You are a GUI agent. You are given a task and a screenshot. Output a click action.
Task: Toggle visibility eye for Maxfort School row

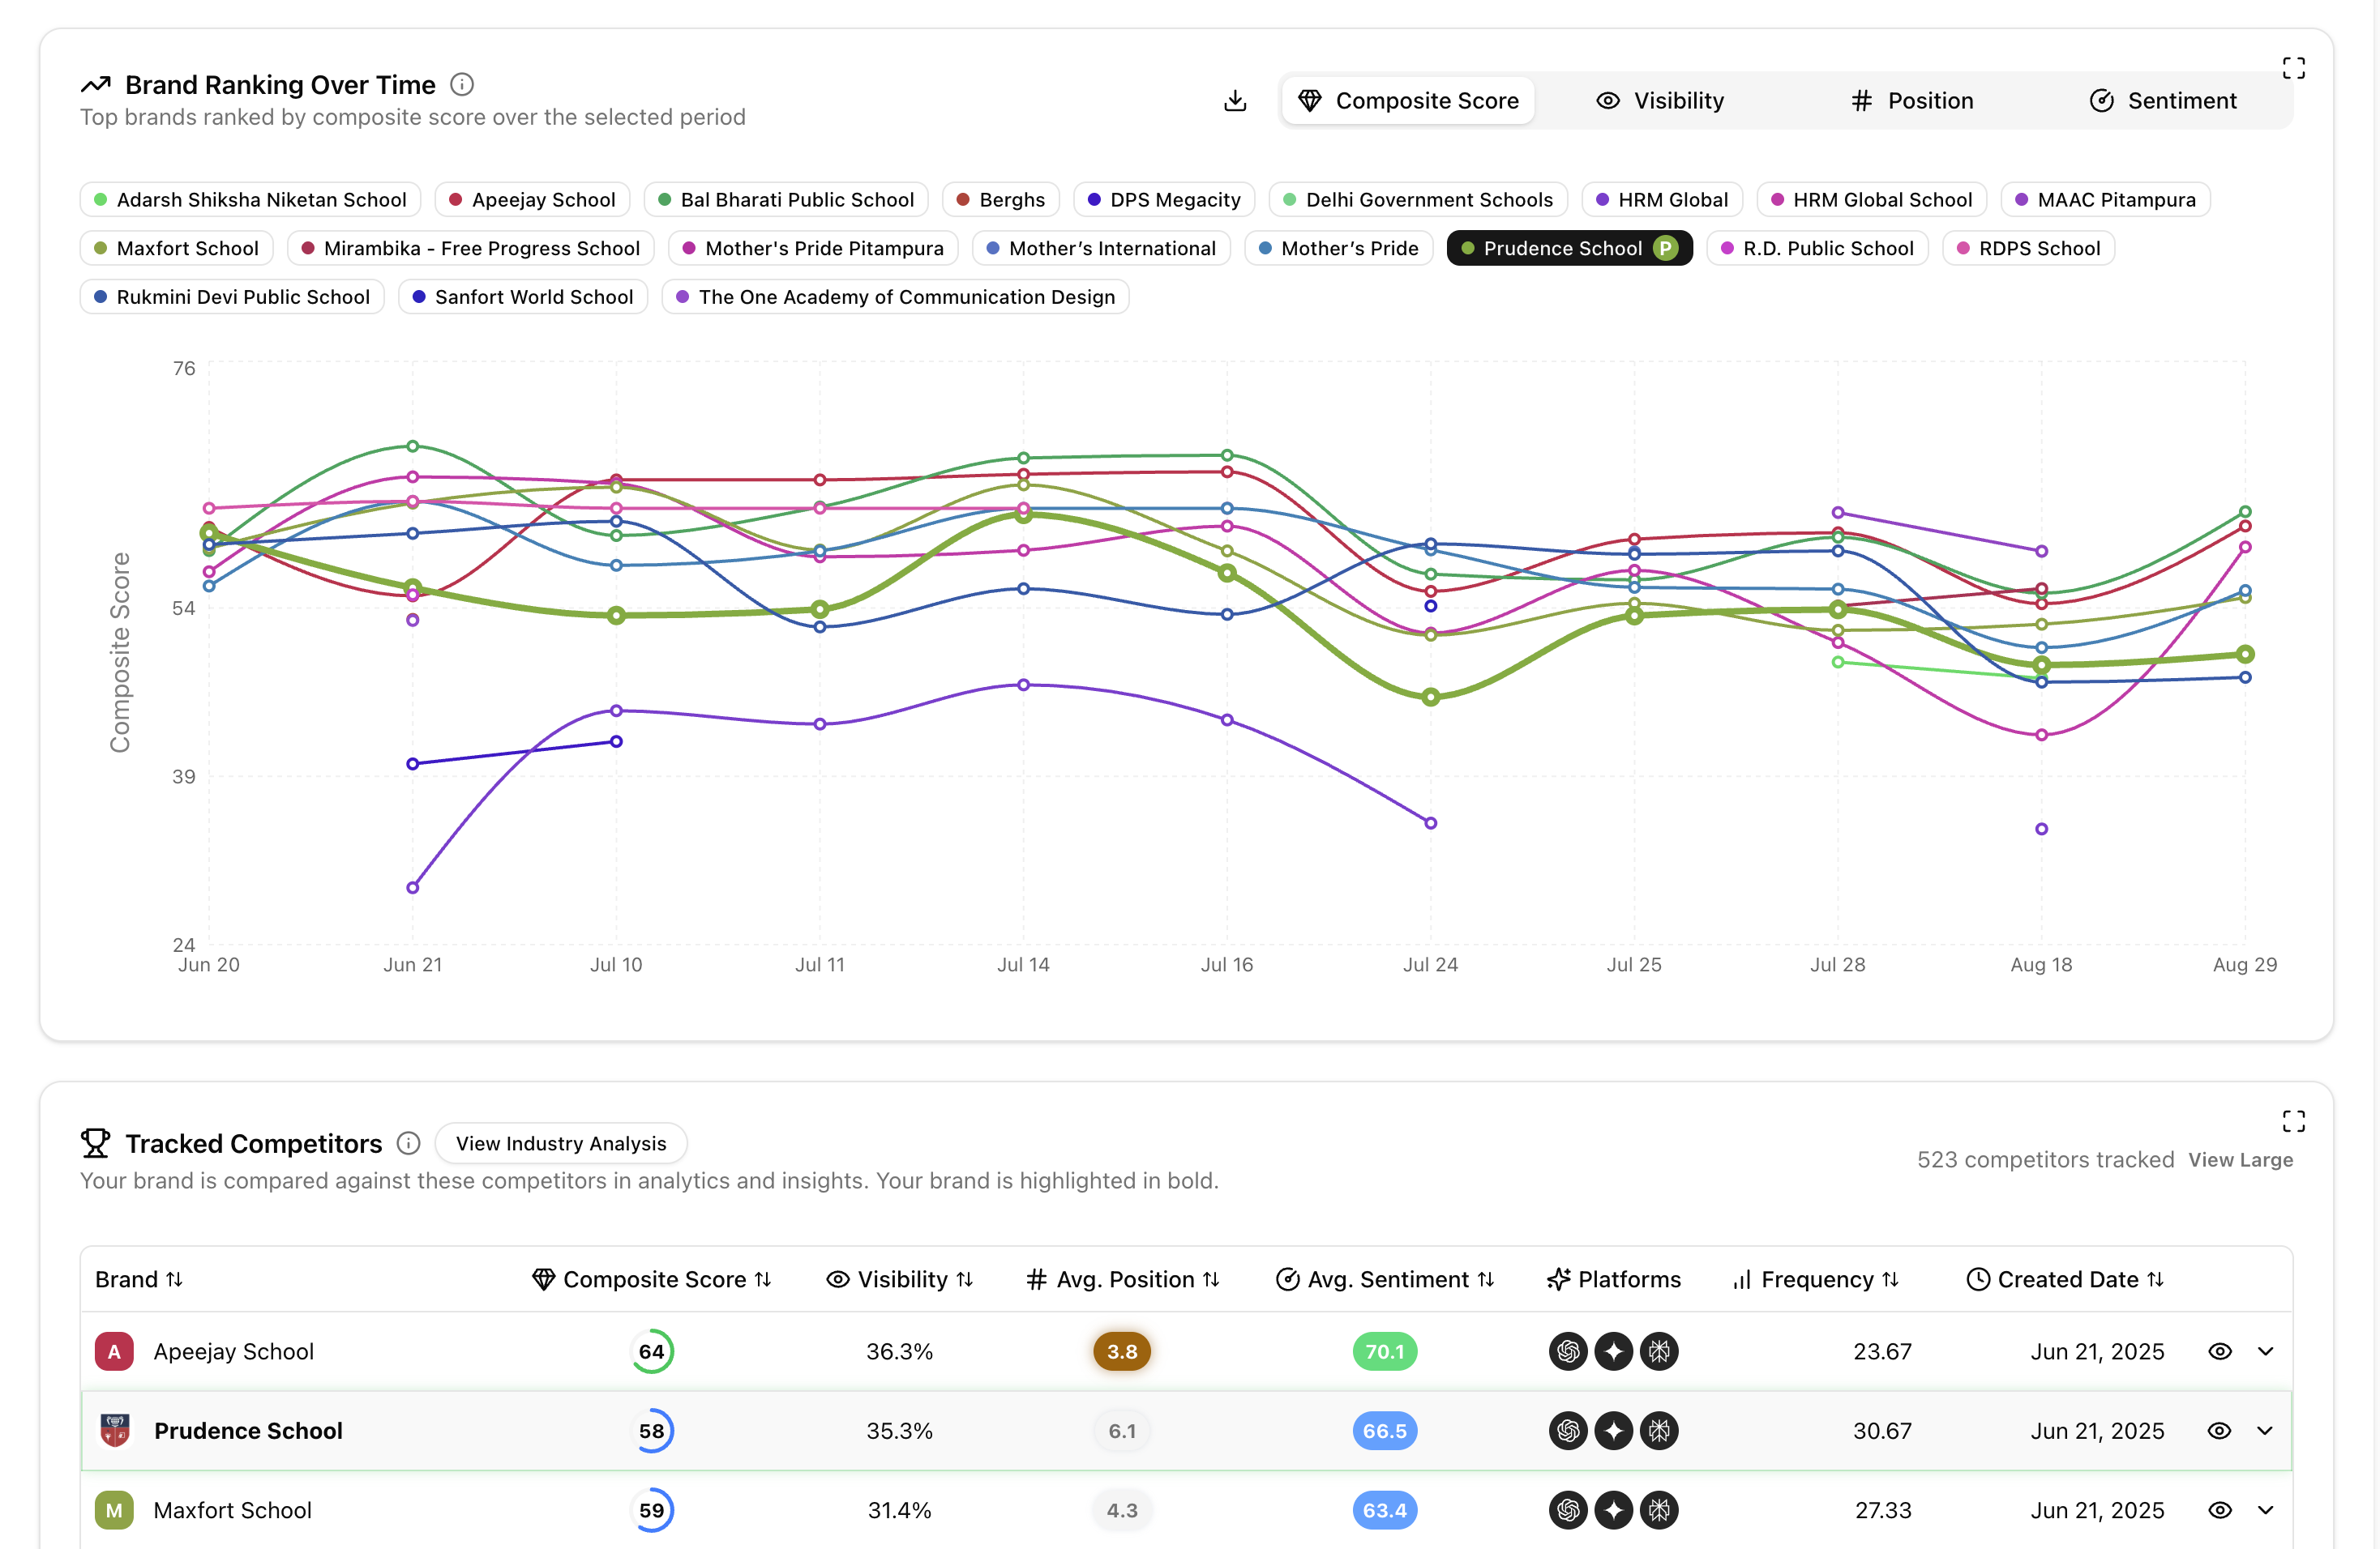click(x=2219, y=1510)
